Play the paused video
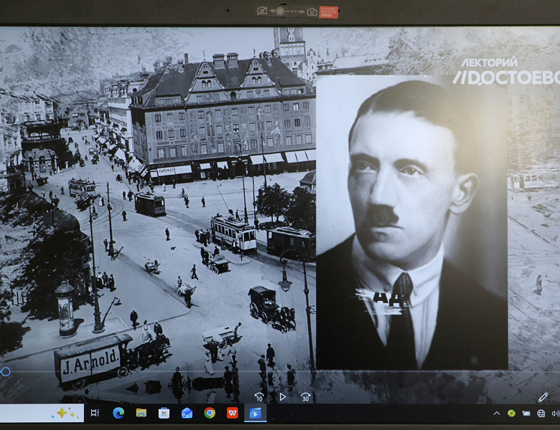The image size is (560, 430). tap(282, 397)
